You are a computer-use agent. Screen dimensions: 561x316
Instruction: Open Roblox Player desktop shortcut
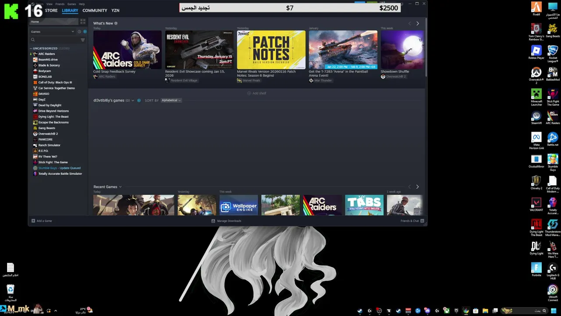(536, 52)
